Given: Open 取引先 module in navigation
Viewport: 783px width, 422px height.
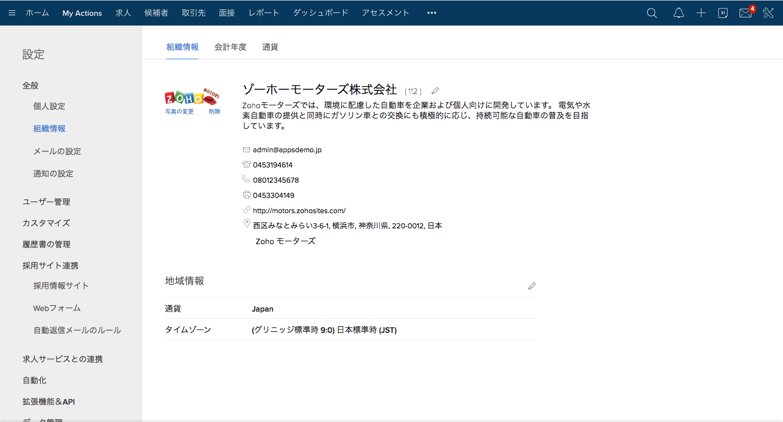Looking at the screenshot, I should click(194, 13).
